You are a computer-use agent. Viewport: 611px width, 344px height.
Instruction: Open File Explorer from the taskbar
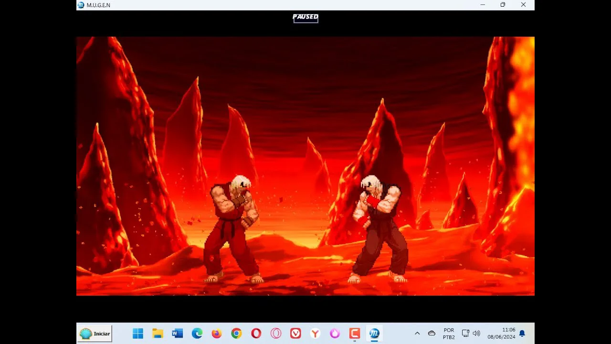click(158, 333)
